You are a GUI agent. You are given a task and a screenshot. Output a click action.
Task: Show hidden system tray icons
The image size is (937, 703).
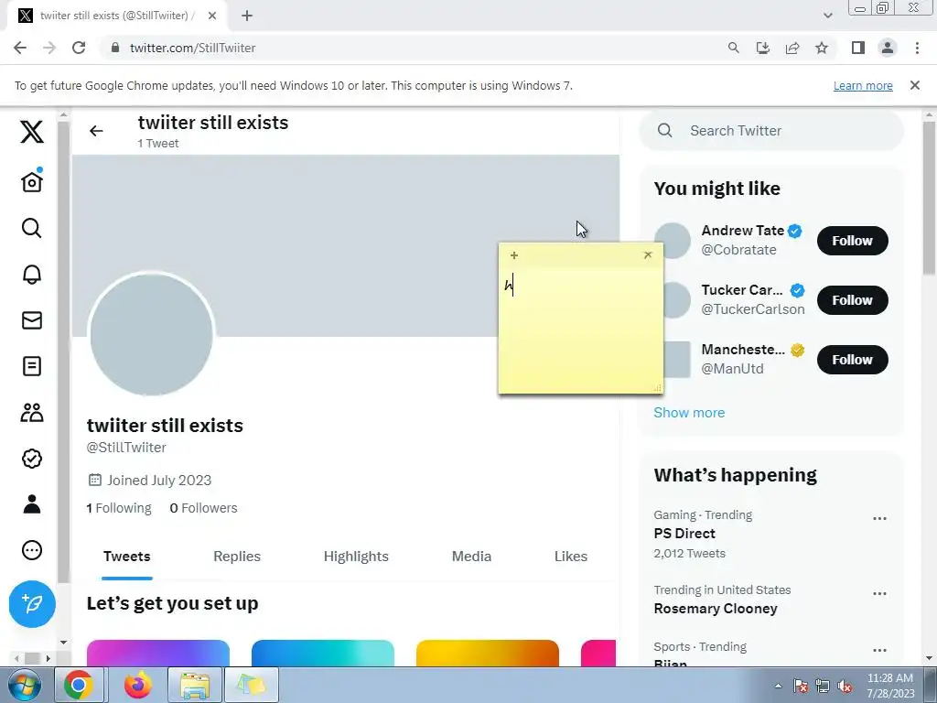[x=778, y=686]
